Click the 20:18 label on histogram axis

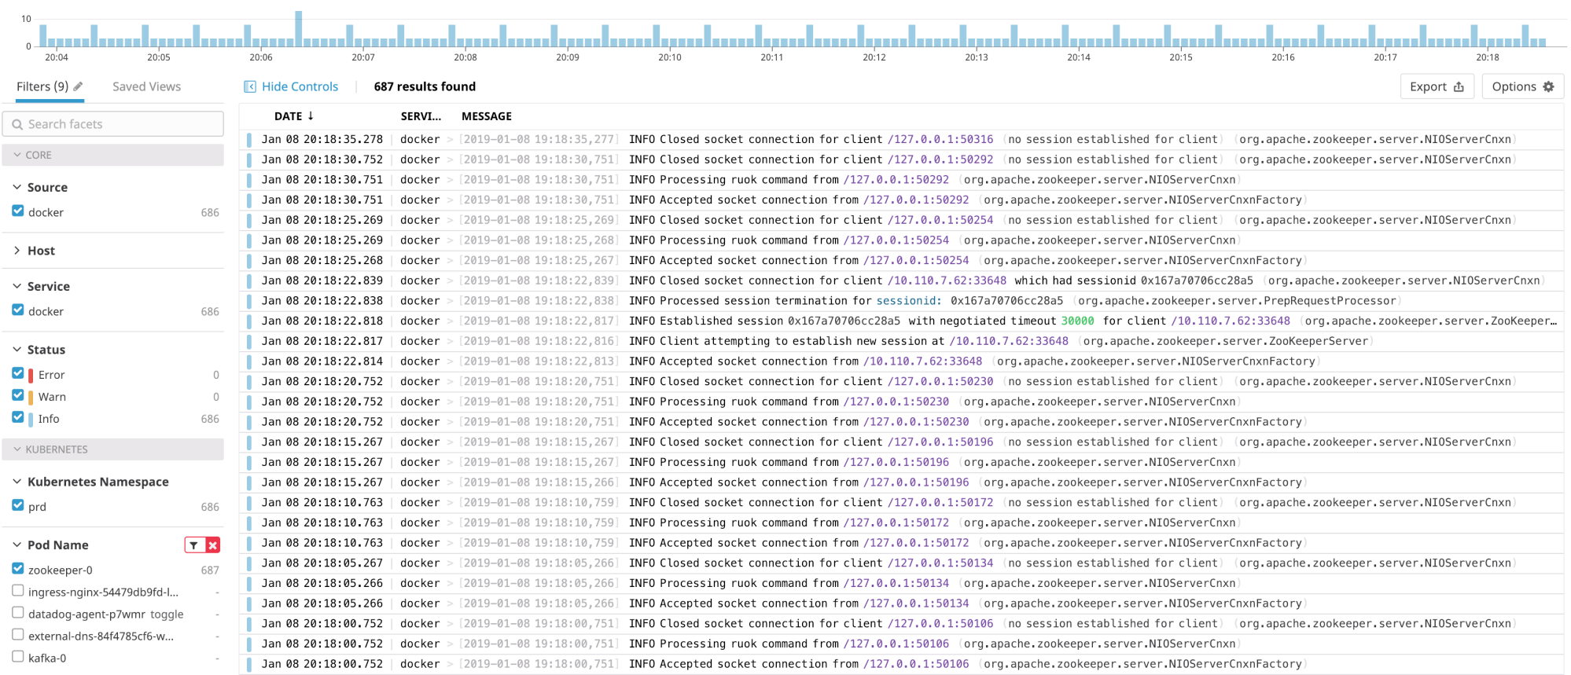pyautogui.click(x=1487, y=57)
